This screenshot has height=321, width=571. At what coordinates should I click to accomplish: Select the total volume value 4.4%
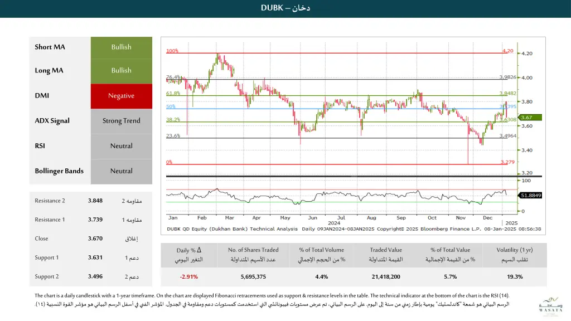tap(322, 276)
